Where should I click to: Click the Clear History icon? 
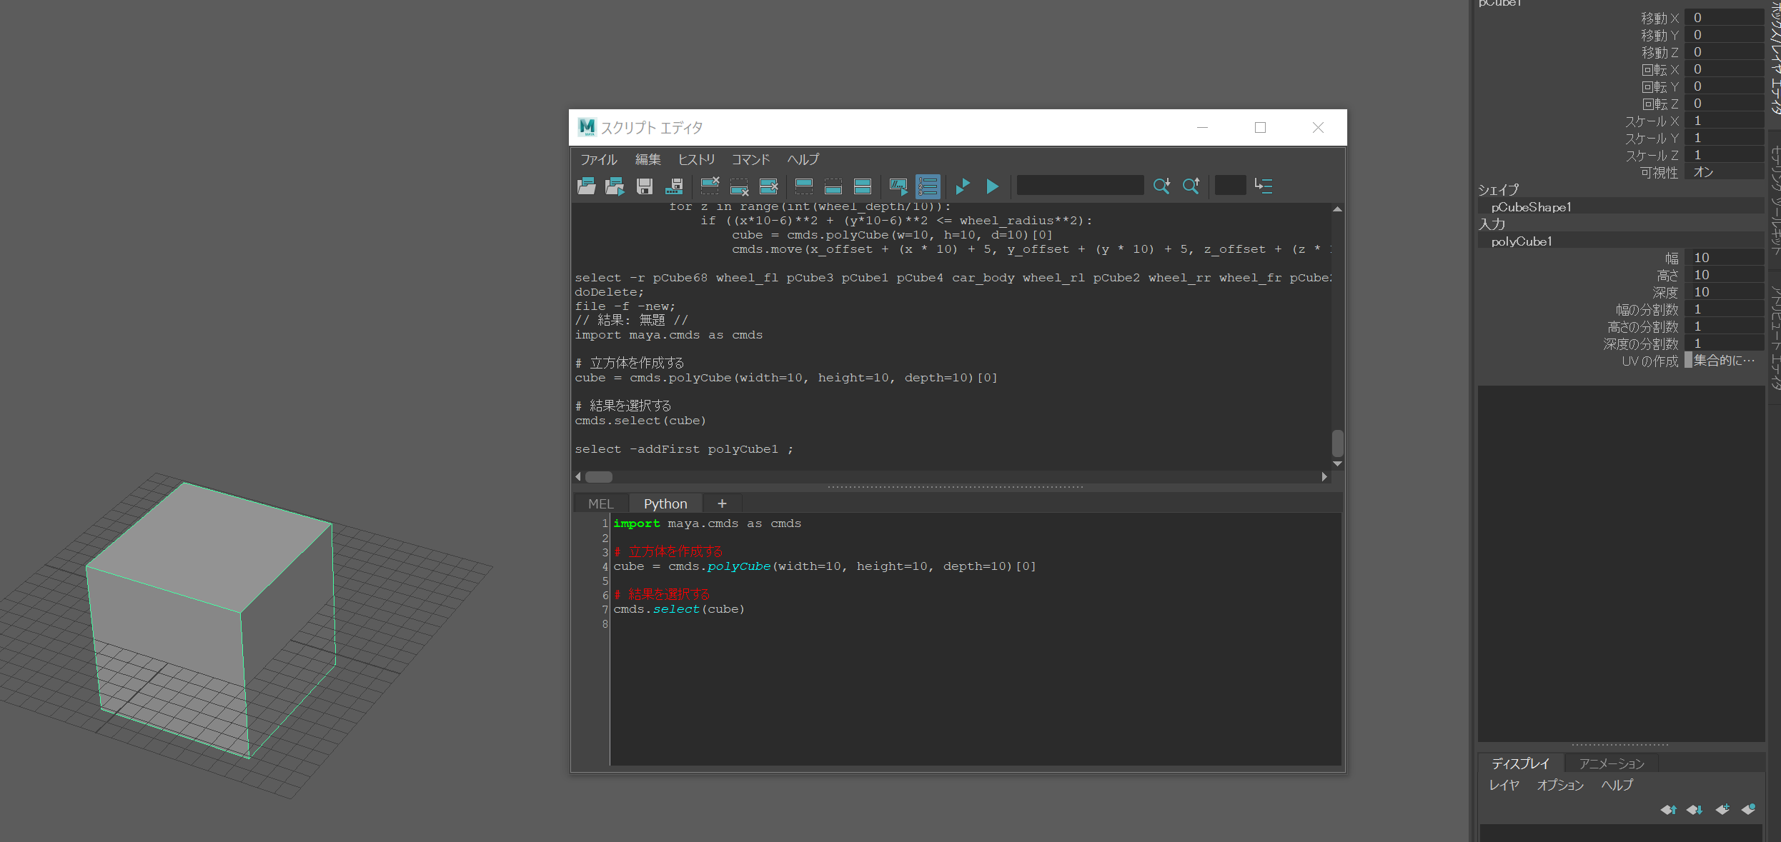click(x=710, y=186)
